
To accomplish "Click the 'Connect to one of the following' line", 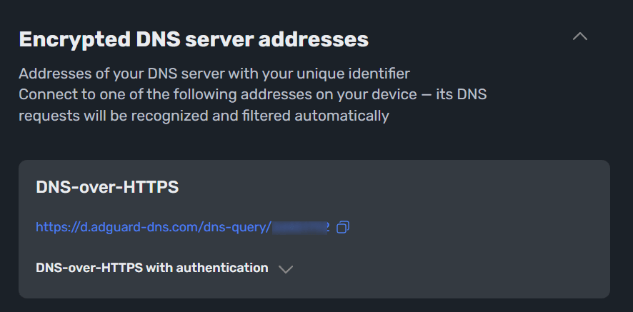I will (254, 94).
